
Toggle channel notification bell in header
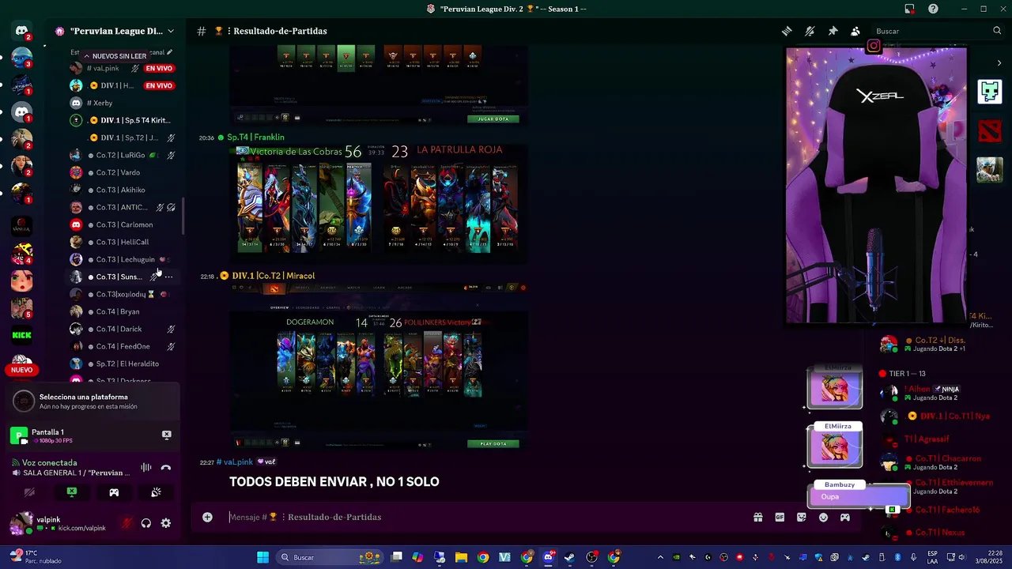click(810, 31)
